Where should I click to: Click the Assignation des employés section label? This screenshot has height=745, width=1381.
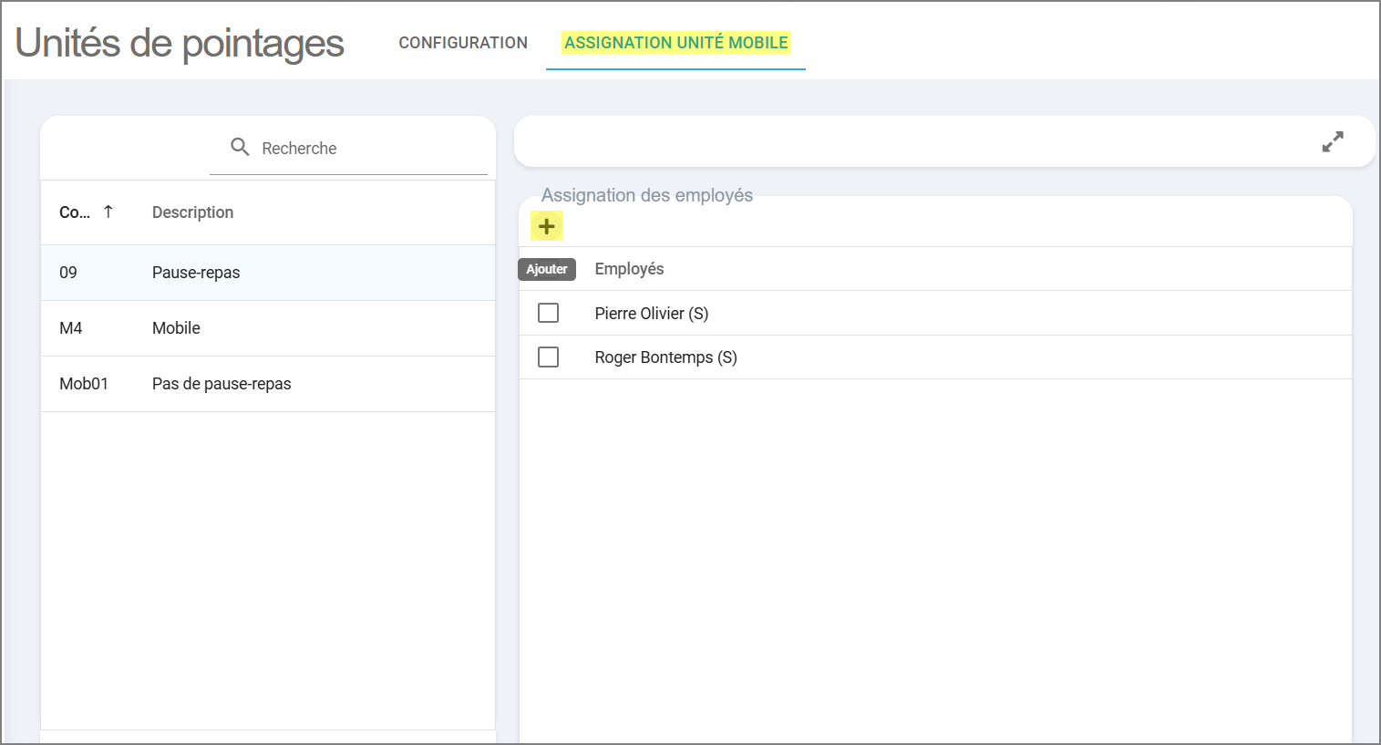pos(646,195)
